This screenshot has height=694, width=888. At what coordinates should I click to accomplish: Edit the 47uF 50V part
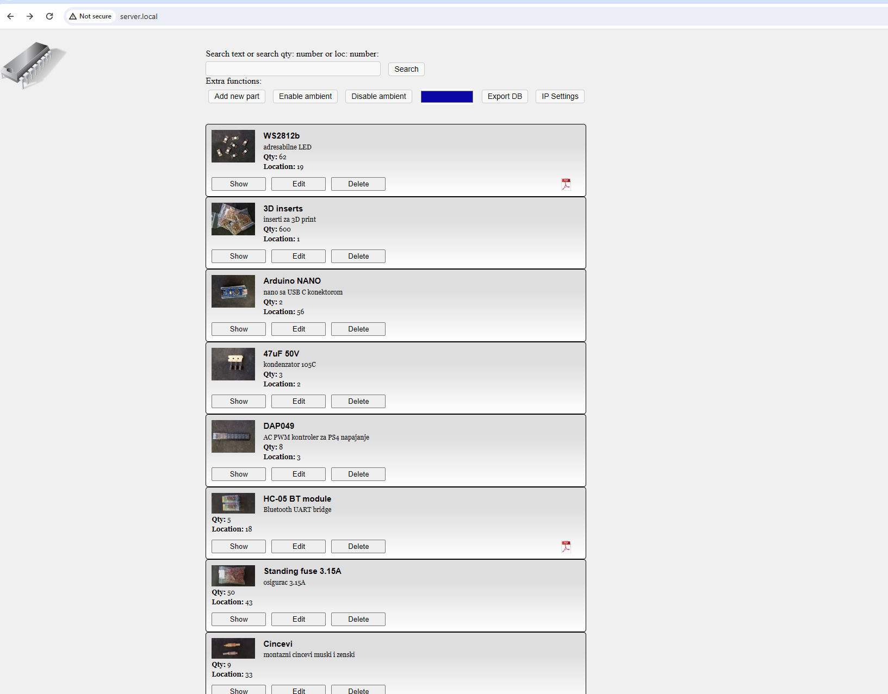tap(299, 401)
